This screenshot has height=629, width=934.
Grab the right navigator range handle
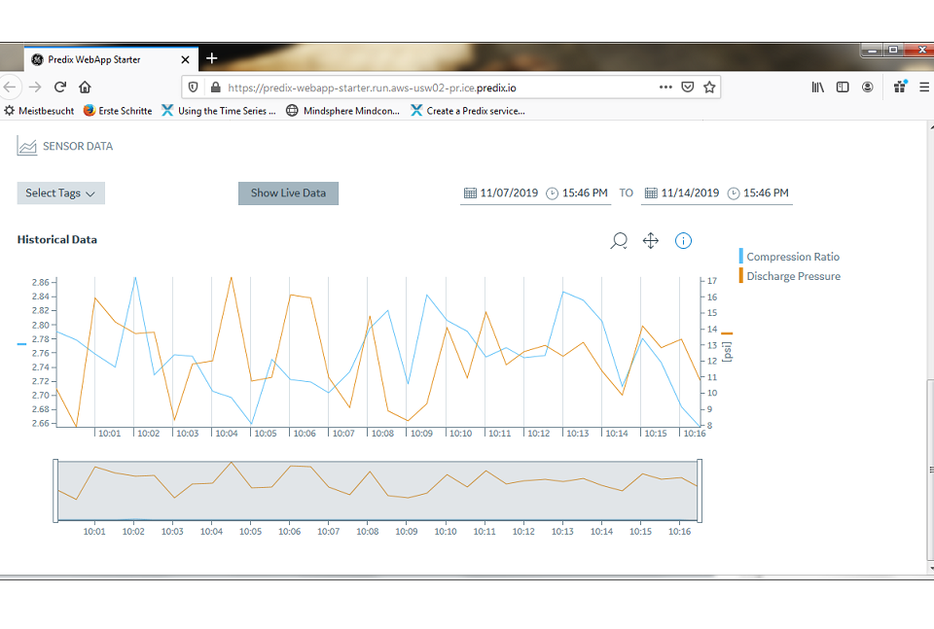point(700,491)
